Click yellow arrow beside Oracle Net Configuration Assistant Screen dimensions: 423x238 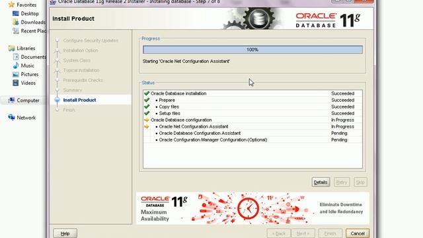[147, 126]
